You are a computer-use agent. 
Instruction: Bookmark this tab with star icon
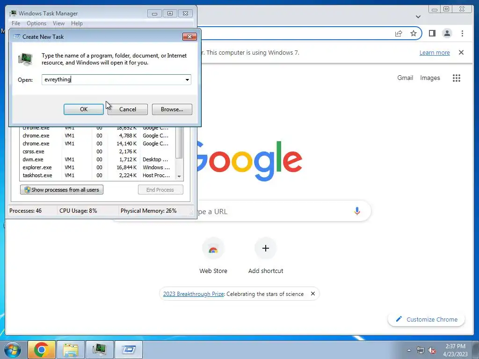point(414,33)
